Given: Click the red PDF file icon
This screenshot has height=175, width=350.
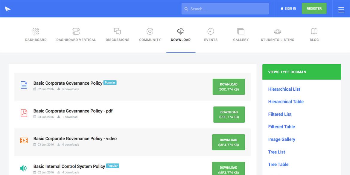Looking at the screenshot, I should (24, 113).
